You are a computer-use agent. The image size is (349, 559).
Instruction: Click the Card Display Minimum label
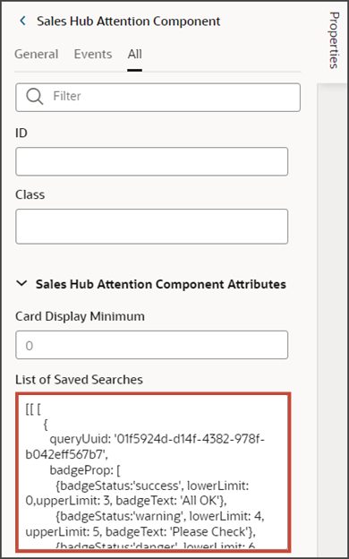click(80, 316)
